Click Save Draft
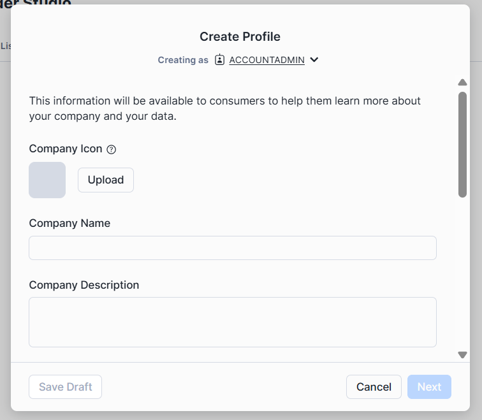This screenshot has height=420, width=482. (x=66, y=387)
